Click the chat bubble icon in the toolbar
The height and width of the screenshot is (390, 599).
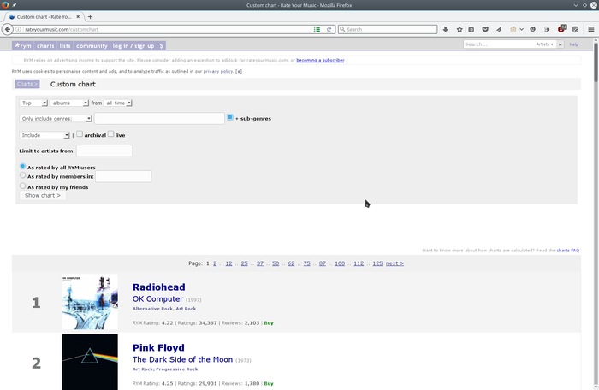tap(532, 29)
